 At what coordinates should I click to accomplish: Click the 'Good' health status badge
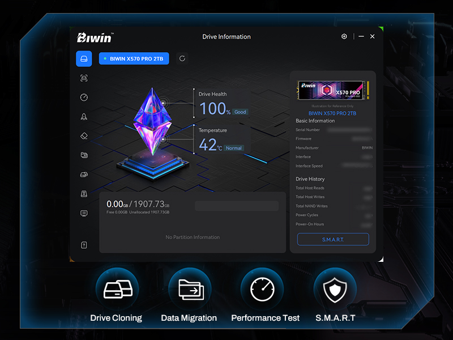240,112
